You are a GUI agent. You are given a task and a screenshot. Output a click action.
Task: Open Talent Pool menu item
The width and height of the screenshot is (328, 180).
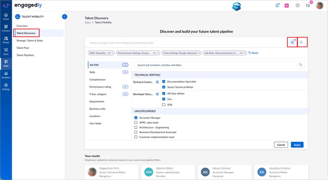(23, 48)
